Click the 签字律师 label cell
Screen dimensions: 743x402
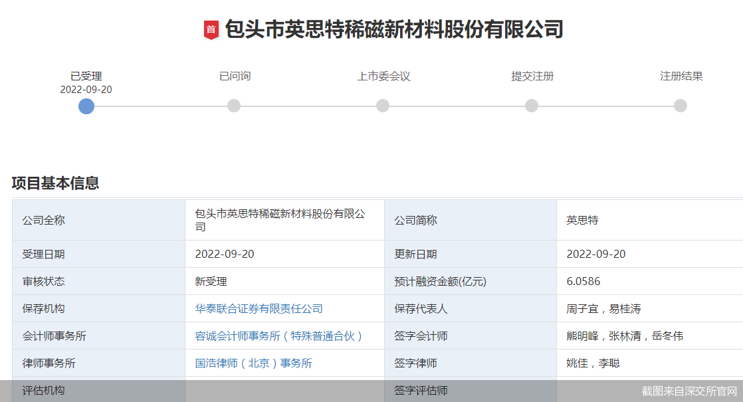[x=471, y=363]
